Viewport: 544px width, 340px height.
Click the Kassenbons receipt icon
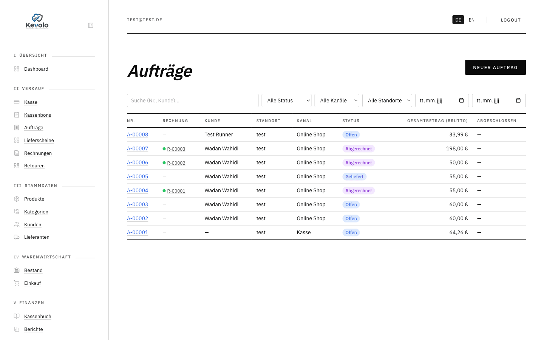(17, 115)
